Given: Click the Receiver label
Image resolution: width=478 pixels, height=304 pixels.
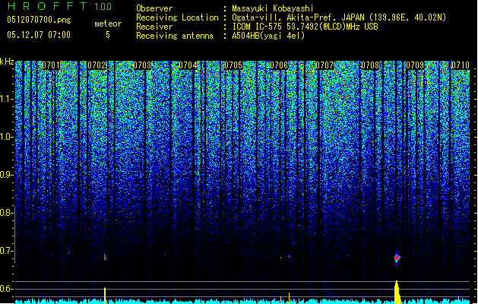Looking at the screenshot, I should (154, 27).
